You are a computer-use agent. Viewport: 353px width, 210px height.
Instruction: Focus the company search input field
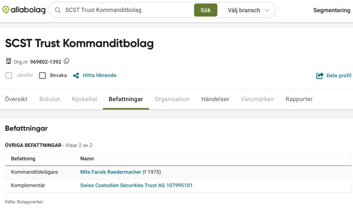click(x=128, y=10)
